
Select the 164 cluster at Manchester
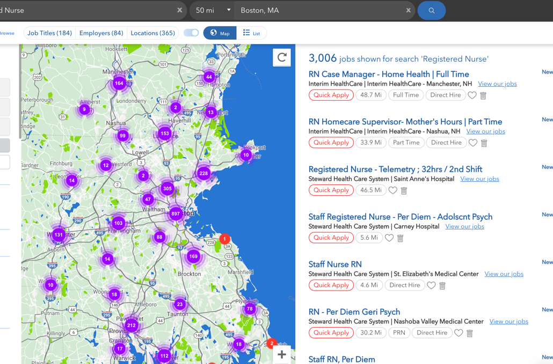coord(119,84)
